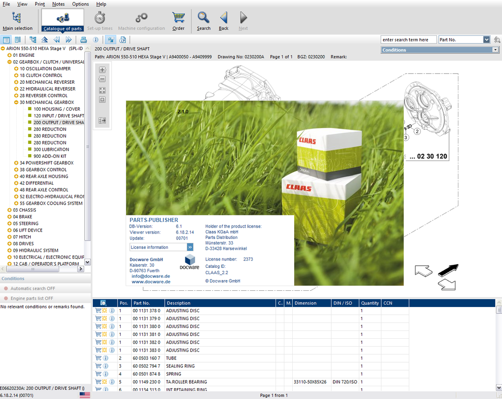Image resolution: width=502 pixels, height=399 pixels.
Task: Toggle the split list layout view button
Action: click(x=18, y=40)
